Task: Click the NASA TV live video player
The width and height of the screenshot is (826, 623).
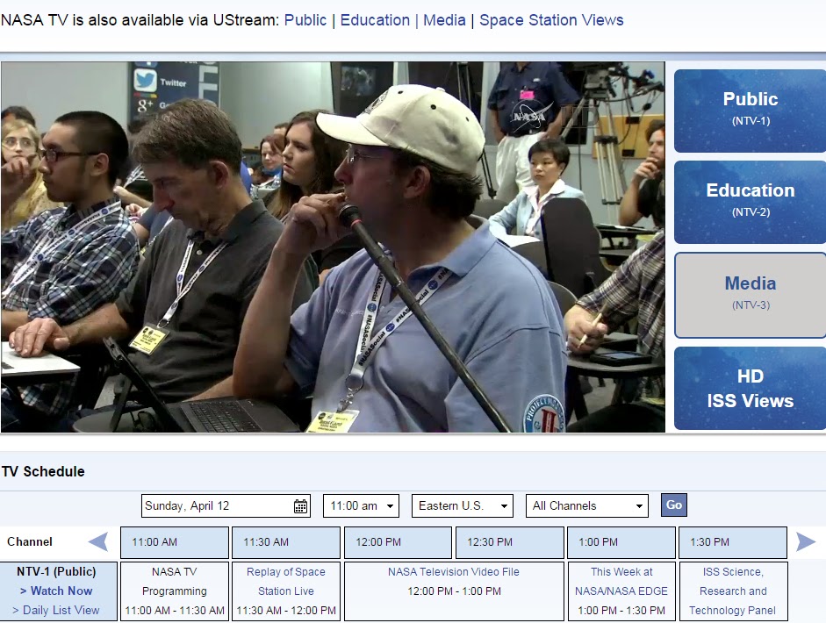Action: point(333,247)
